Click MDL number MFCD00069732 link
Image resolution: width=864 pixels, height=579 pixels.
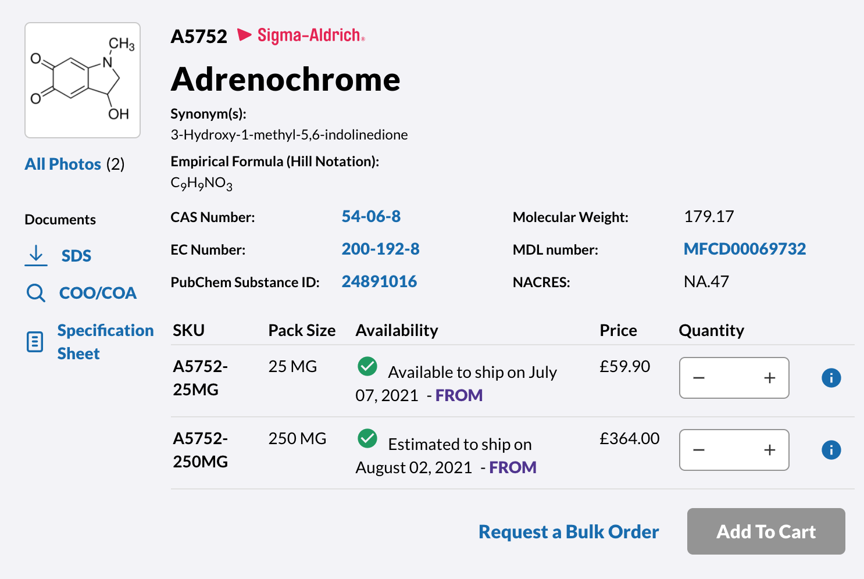[744, 249]
